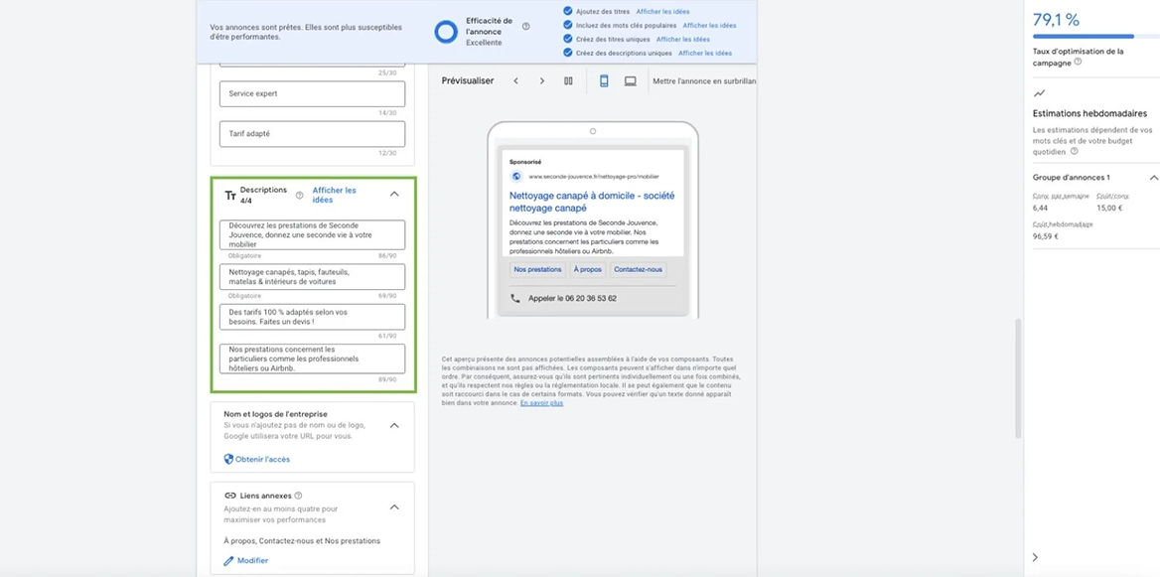Show the next ad preview
This screenshot has width=1160, height=577.
click(541, 80)
